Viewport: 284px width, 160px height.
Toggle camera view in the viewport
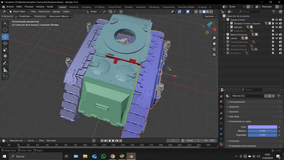coord(214,49)
